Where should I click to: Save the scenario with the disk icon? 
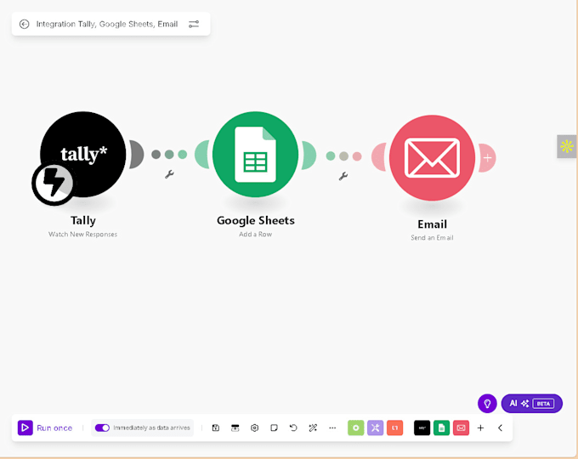point(216,428)
